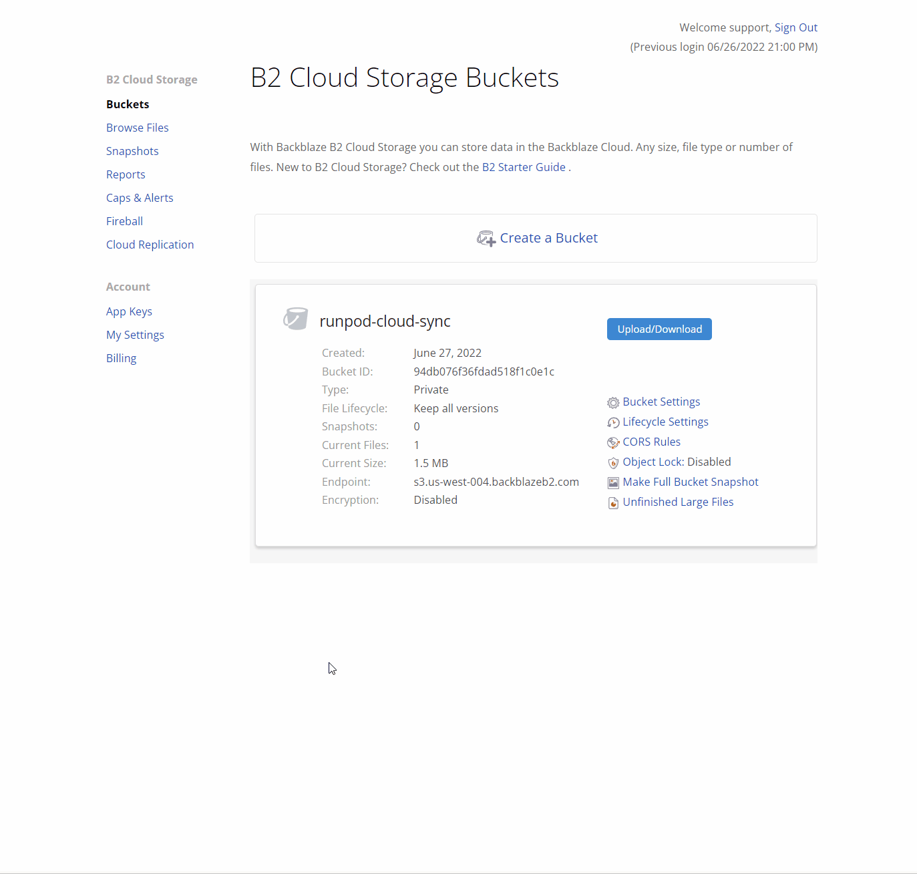Click the bucket icon beside runpod-cloud-sync
Screen dimensions: 917x874
coord(296,319)
